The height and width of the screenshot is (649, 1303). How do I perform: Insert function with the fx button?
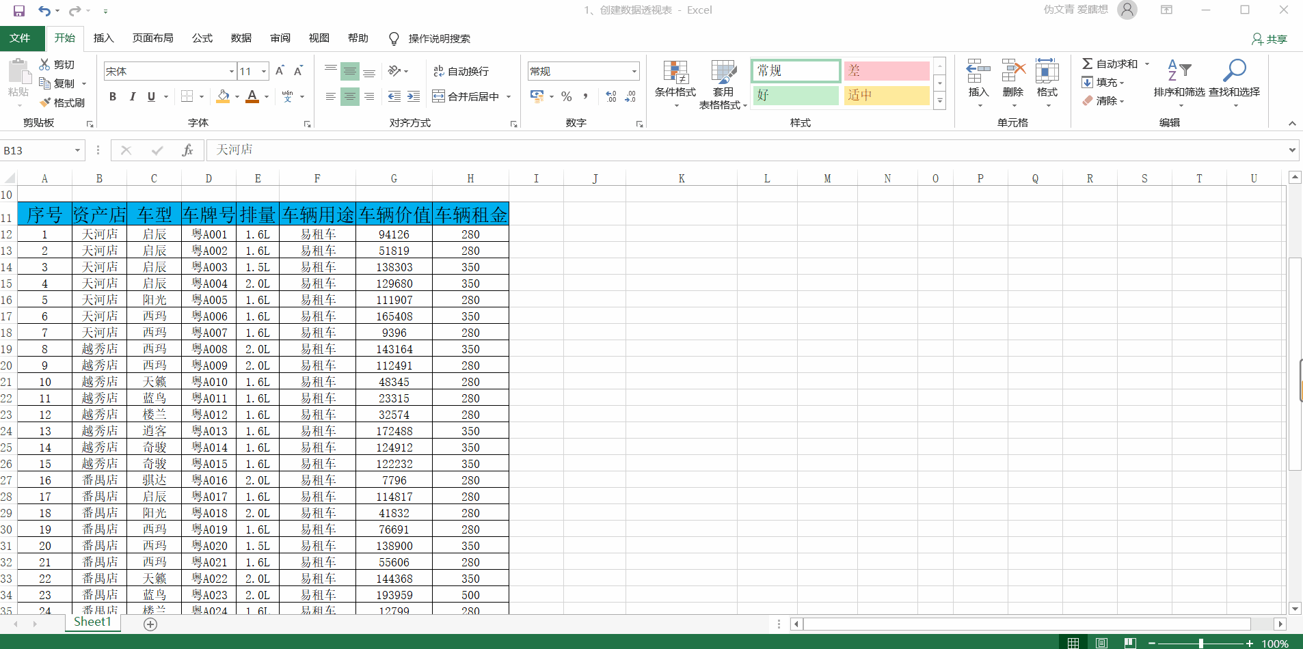(187, 150)
